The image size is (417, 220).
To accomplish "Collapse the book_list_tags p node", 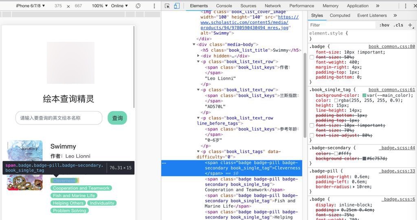I will [x=198, y=151].
